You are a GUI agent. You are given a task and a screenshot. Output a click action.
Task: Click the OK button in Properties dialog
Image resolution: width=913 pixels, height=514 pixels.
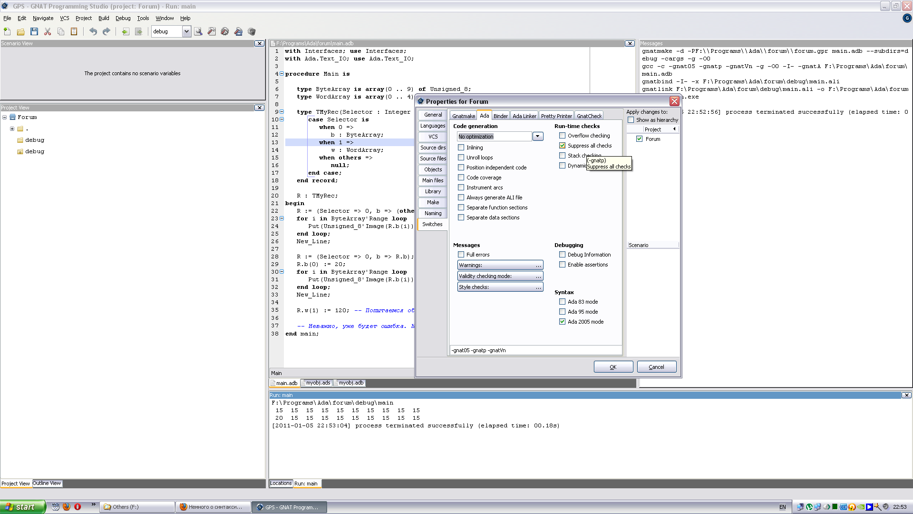pos(613,367)
